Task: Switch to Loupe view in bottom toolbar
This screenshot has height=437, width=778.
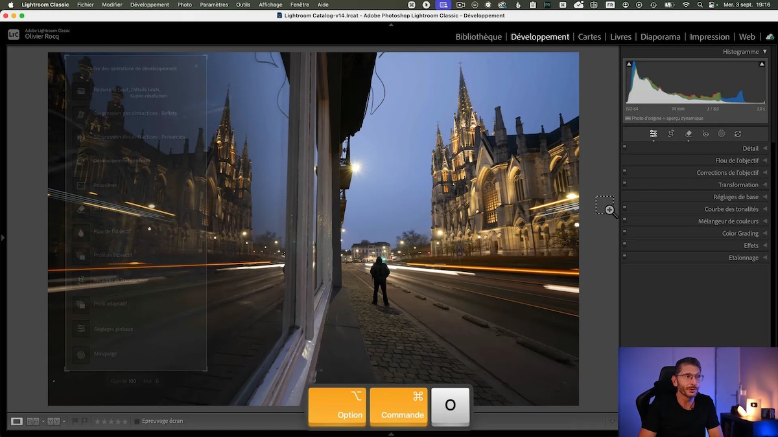Action: tap(17, 421)
